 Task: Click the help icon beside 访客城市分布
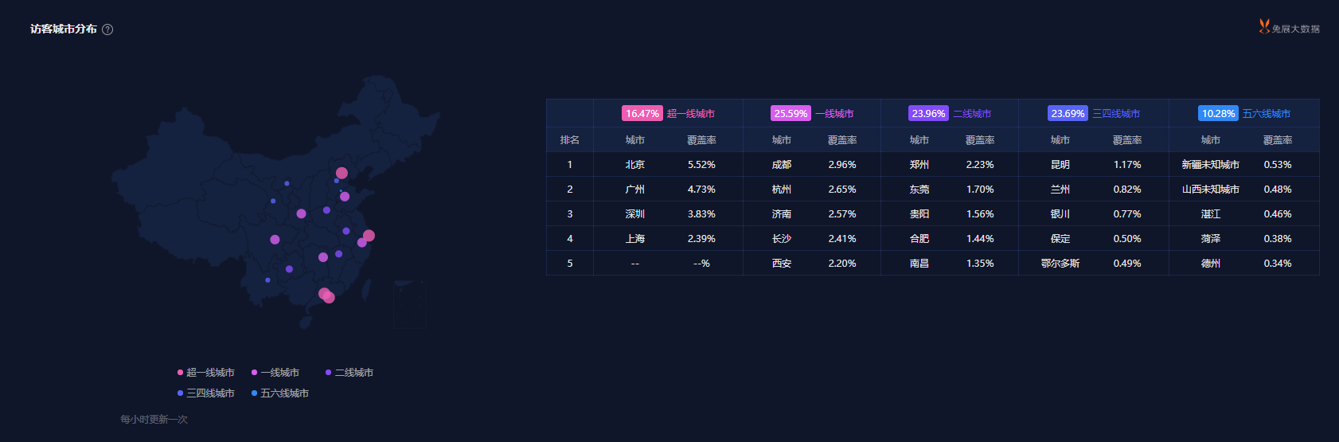coord(107,29)
